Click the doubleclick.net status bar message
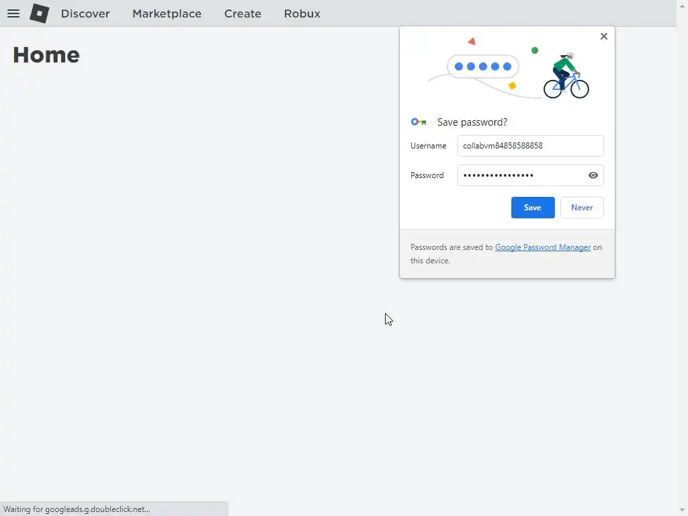Image resolution: width=688 pixels, height=516 pixels. click(77, 509)
